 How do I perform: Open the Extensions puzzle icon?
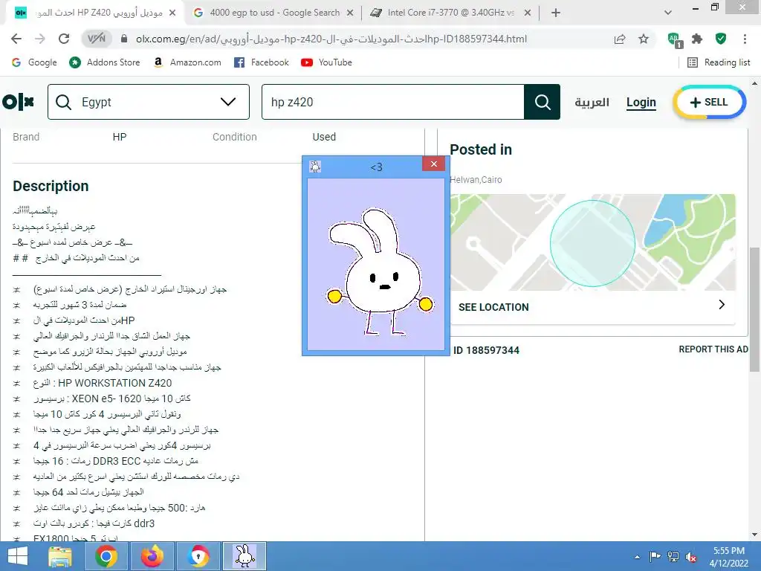point(697,39)
